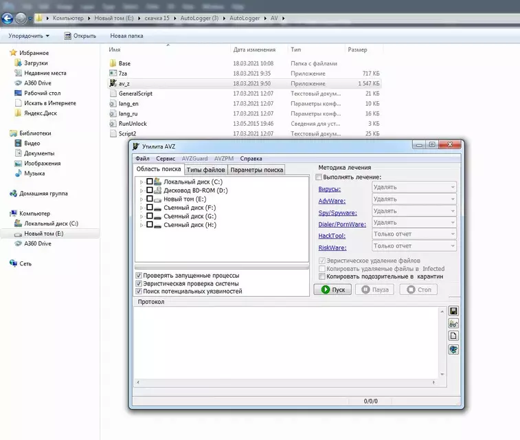The image size is (520, 440).
Task: Switch to the Параметры поиска tab
Action: [257, 170]
